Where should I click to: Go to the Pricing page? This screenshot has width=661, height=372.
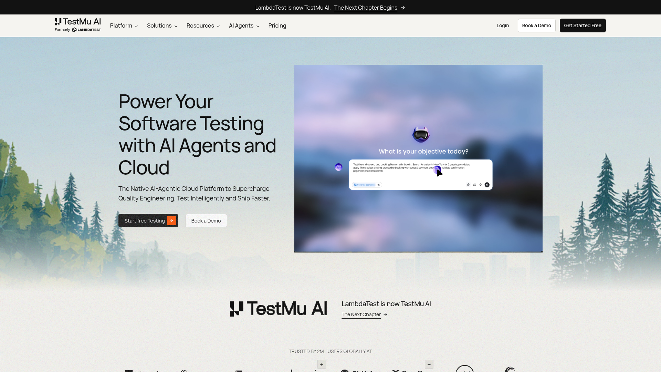tap(277, 26)
